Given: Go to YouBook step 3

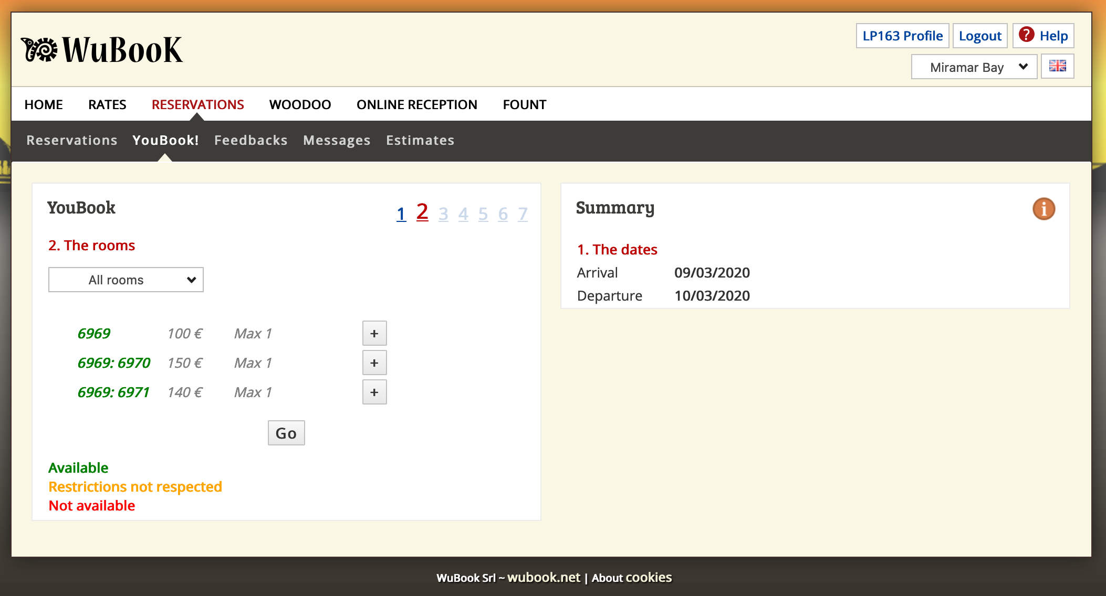Looking at the screenshot, I should (x=443, y=214).
